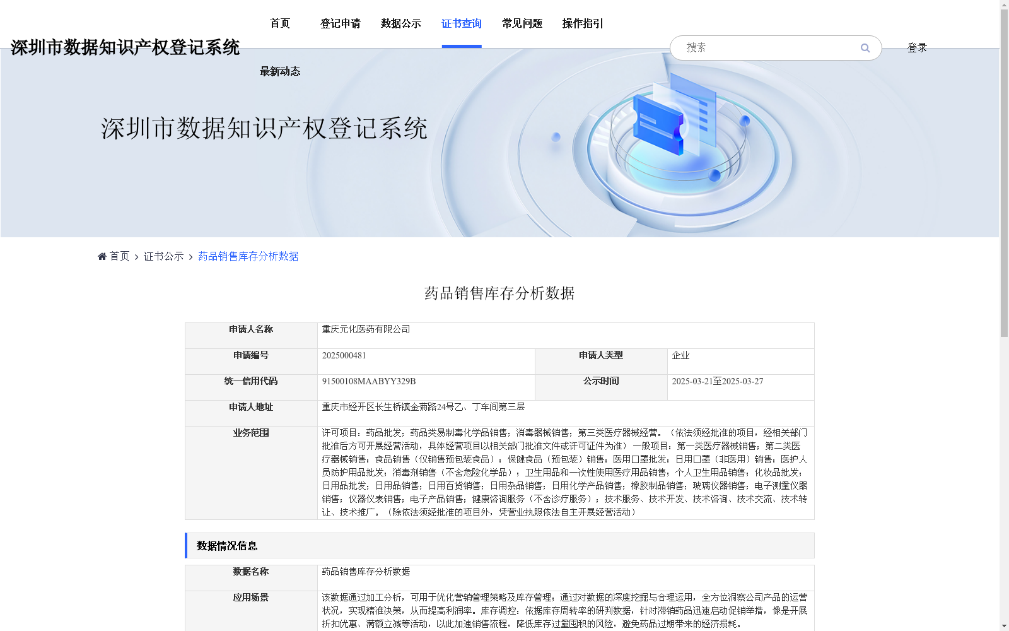Viewport: 1009px width, 631px height.
Task: Click the 证书公示 breadcrumb link
Action: tap(164, 256)
